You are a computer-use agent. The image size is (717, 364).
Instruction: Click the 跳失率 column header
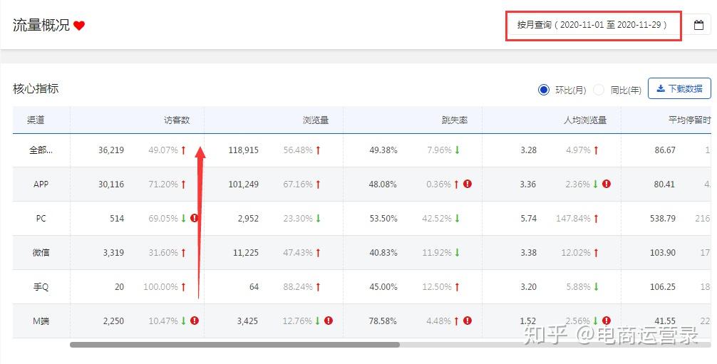pos(455,120)
